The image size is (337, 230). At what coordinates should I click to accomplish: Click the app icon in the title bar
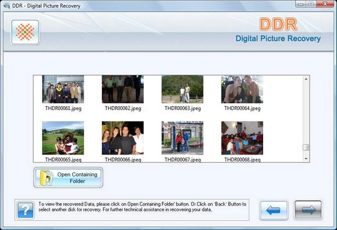point(7,6)
